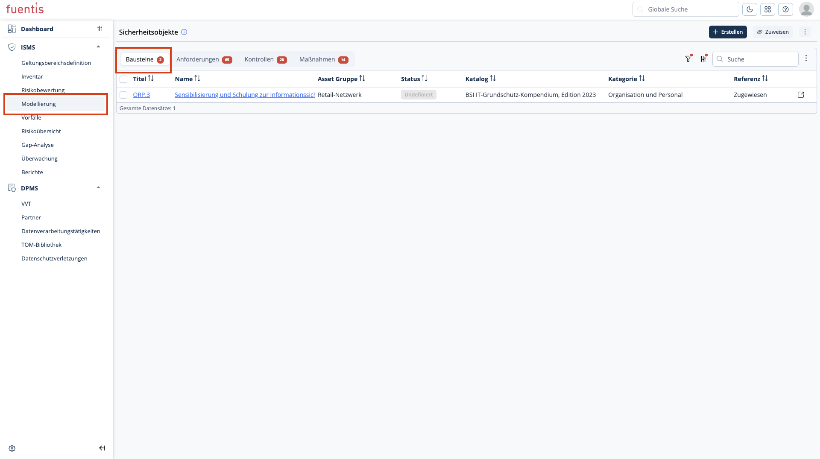Switch to the Maßnahmen tab

pyautogui.click(x=324, y=59)
